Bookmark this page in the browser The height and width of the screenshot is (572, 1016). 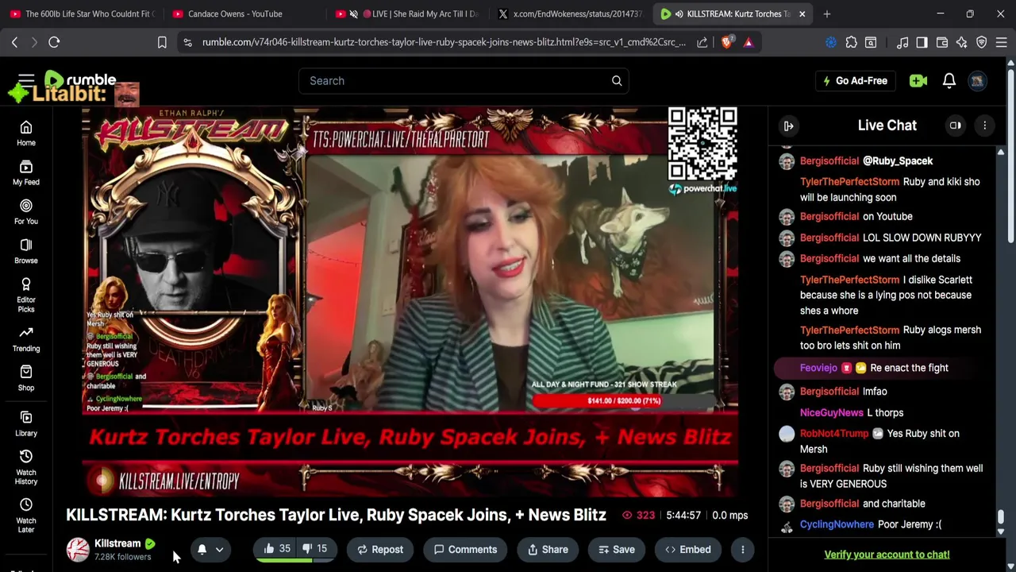click(x=162, y=42)
